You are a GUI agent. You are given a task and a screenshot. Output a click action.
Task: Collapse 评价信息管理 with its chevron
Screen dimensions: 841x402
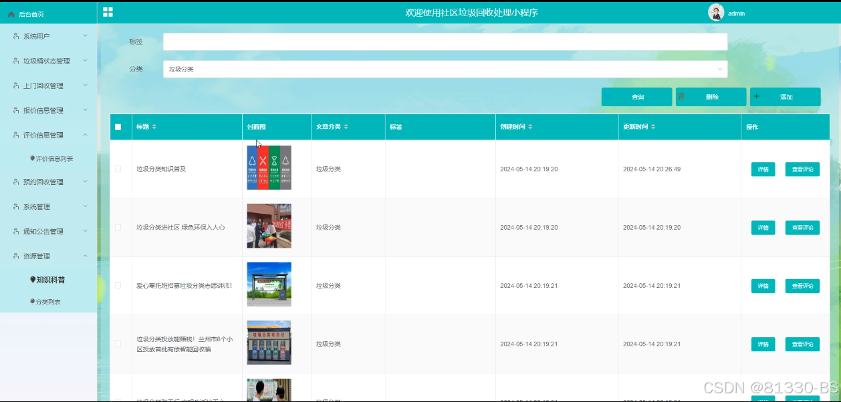pos(85,135)
